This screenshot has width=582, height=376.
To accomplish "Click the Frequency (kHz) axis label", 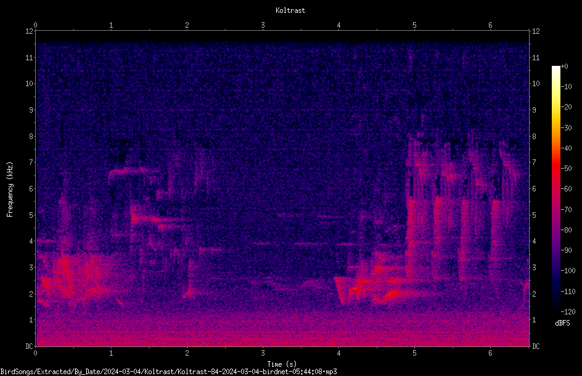I will point(10,190).
